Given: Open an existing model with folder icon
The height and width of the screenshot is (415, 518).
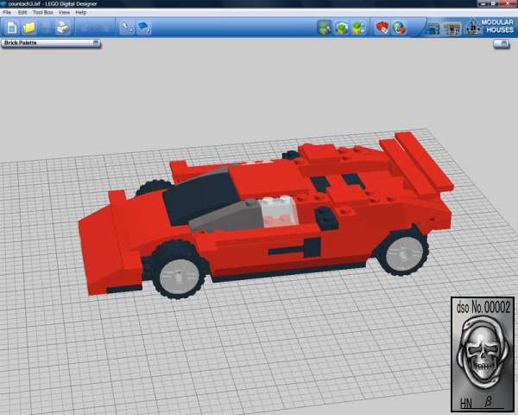Looking at the screenshot, I should (x=28, y=28).
